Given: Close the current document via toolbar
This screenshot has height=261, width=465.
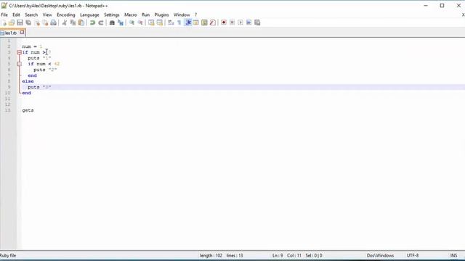Looking at the screenshot, I should coord(37,22).
